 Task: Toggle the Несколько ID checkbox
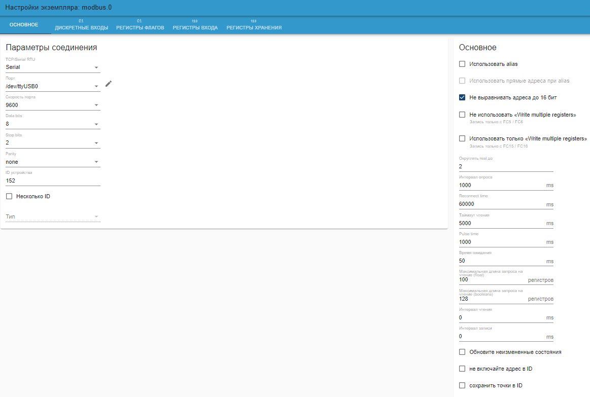pos(9,196)
